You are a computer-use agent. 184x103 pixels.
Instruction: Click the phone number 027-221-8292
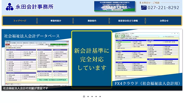[x=163, y=7]
